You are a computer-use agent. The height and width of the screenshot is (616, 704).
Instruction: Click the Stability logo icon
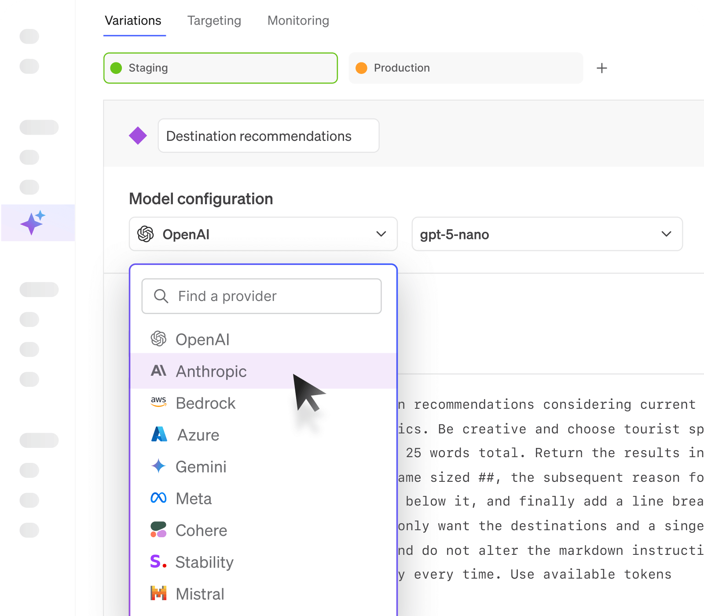click(x=158, y=561)
